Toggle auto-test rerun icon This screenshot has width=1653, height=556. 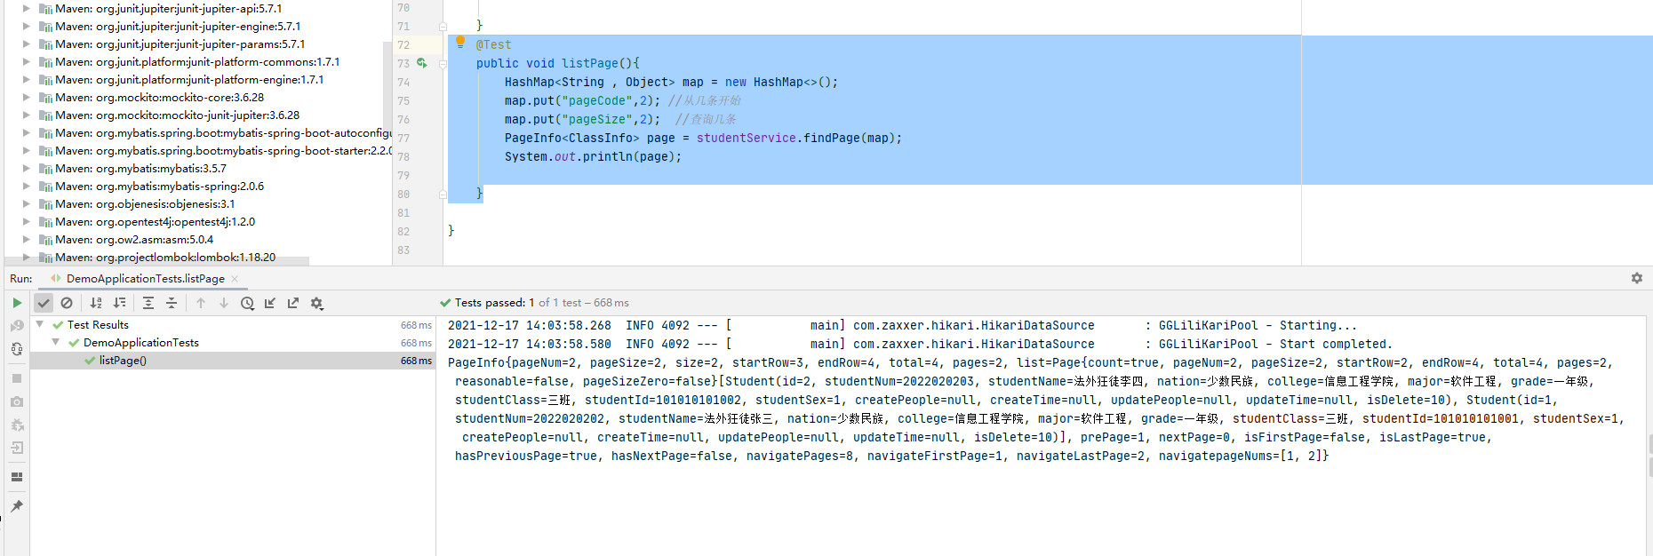(17, 349)
